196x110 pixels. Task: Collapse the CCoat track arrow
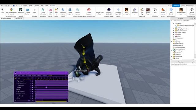pos(16,98)
